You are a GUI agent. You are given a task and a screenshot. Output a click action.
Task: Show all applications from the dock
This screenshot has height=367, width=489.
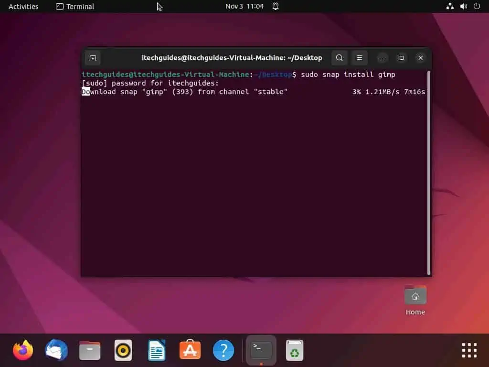click(469, 350)
